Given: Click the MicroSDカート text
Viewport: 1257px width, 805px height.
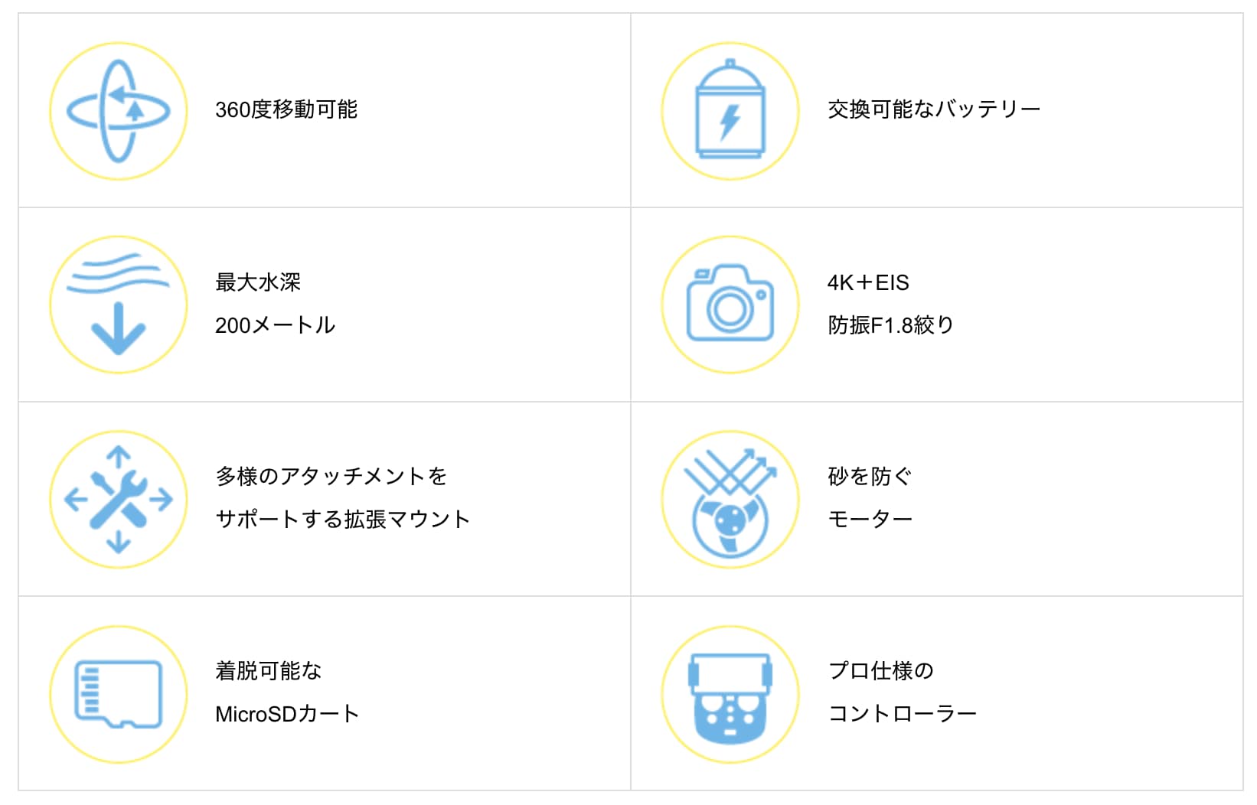Looking at the screenshot, I should (287, 714).
